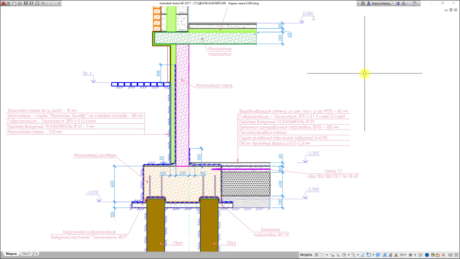460x259 pixels.
Task: Select 'Монолитная стена – 220 мм' text
Action: pos(34,132)
